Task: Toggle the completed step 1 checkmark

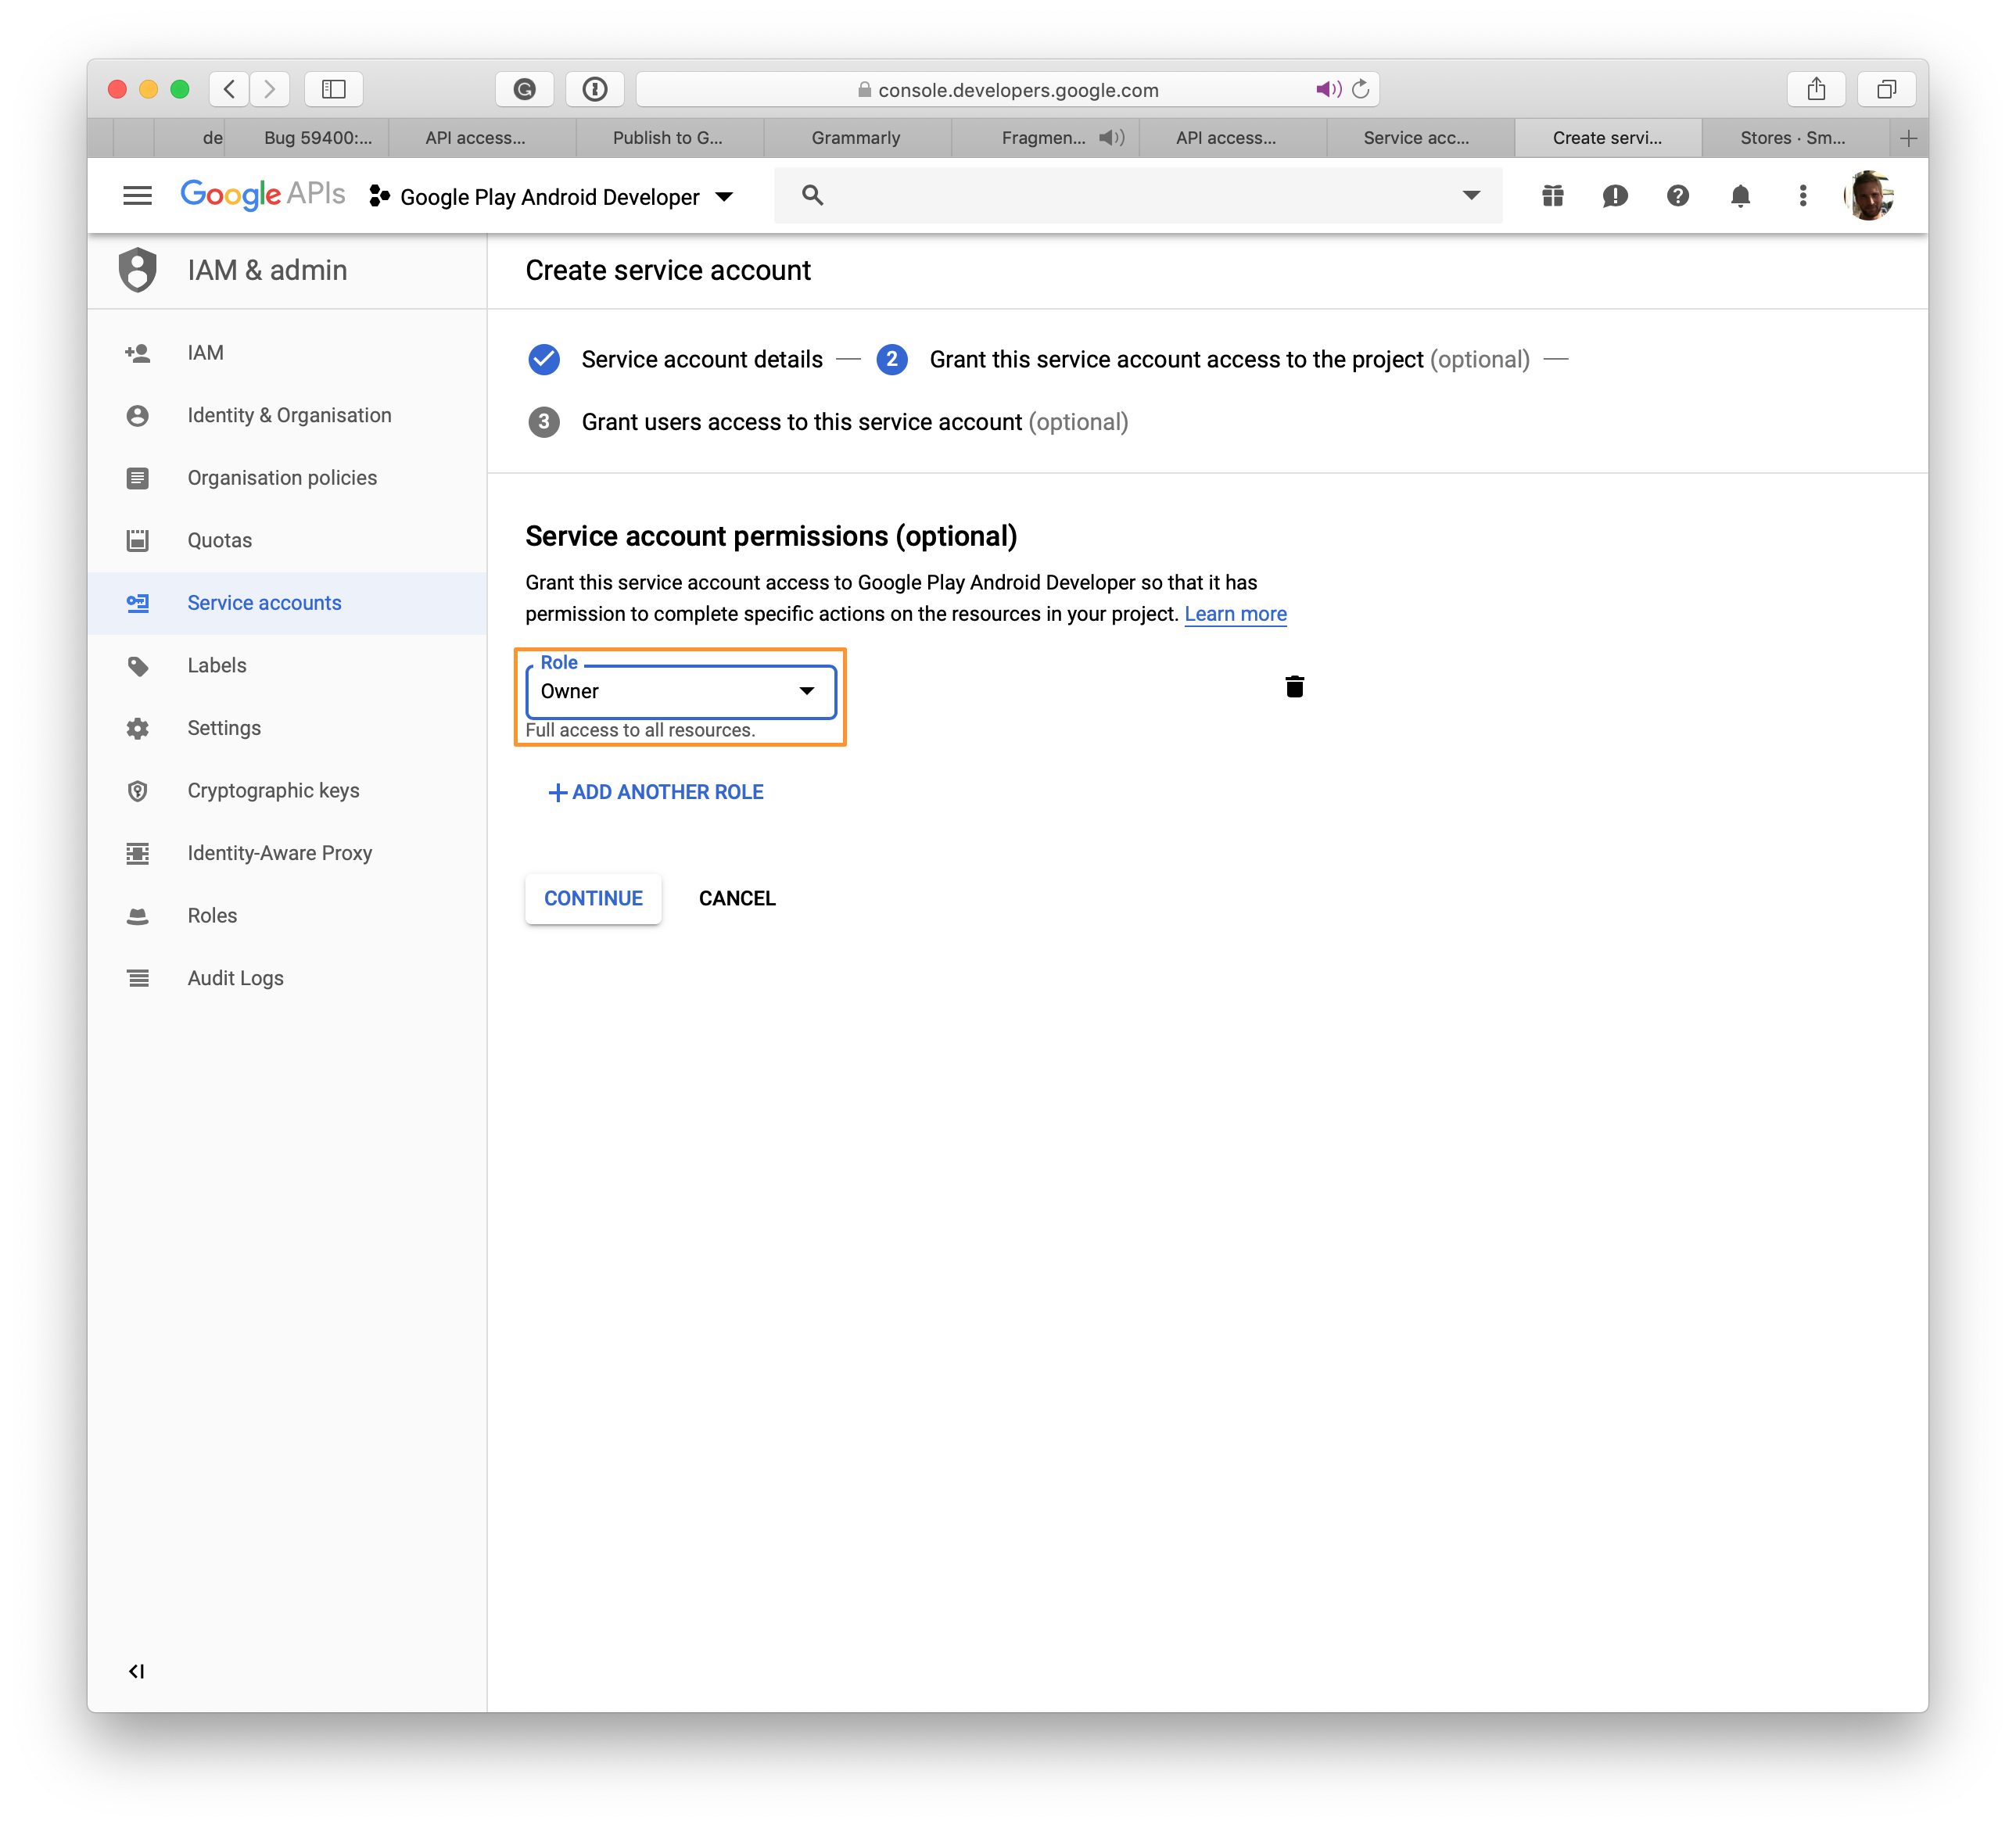Action: click(546, 358)
